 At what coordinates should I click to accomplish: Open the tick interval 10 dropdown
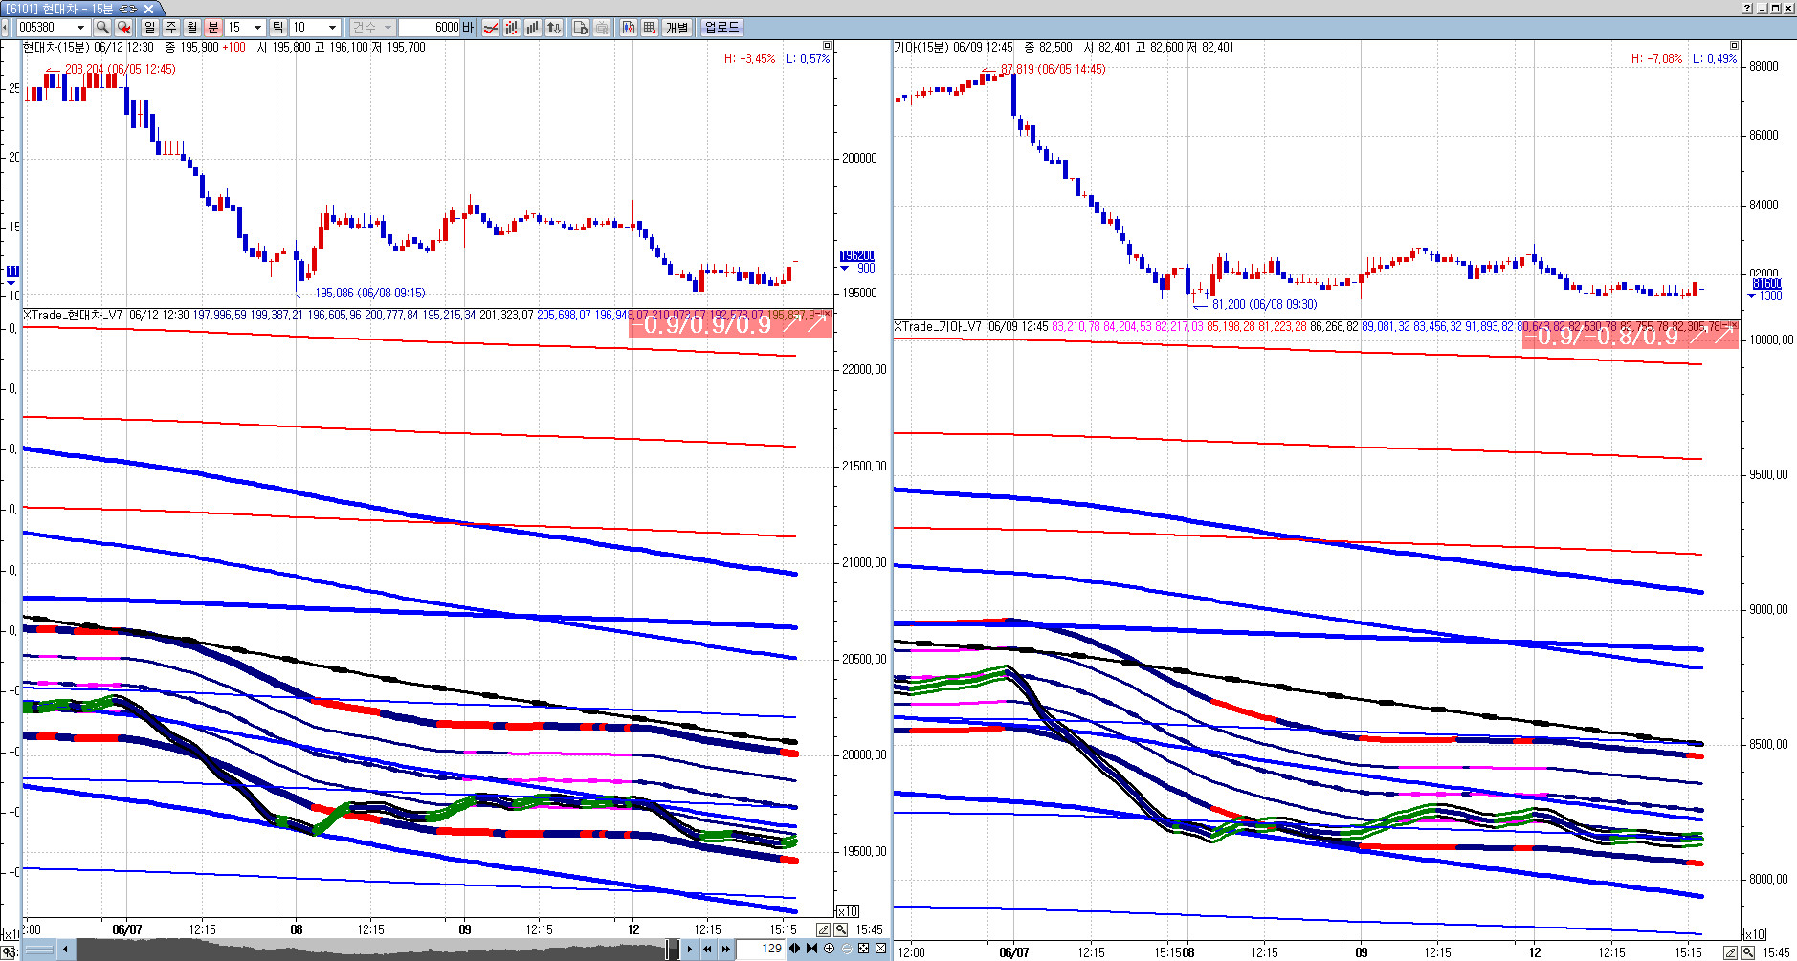click(x=332, y=28)
